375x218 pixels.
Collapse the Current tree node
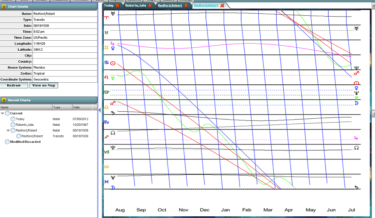(x=2, y=113)
